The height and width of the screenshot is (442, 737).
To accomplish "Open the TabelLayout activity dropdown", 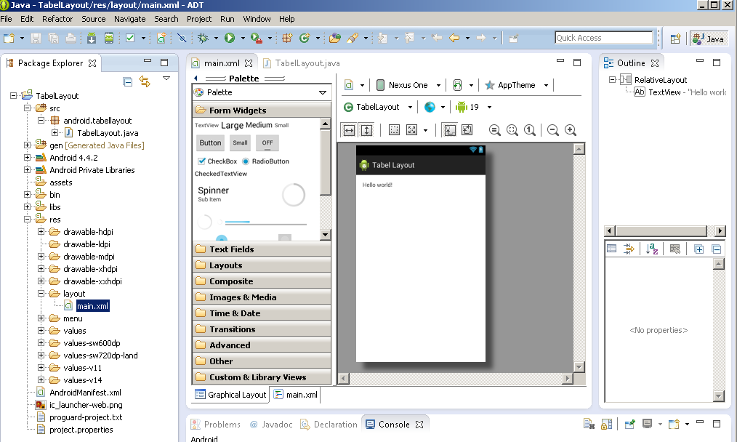I will pos(378,107).
